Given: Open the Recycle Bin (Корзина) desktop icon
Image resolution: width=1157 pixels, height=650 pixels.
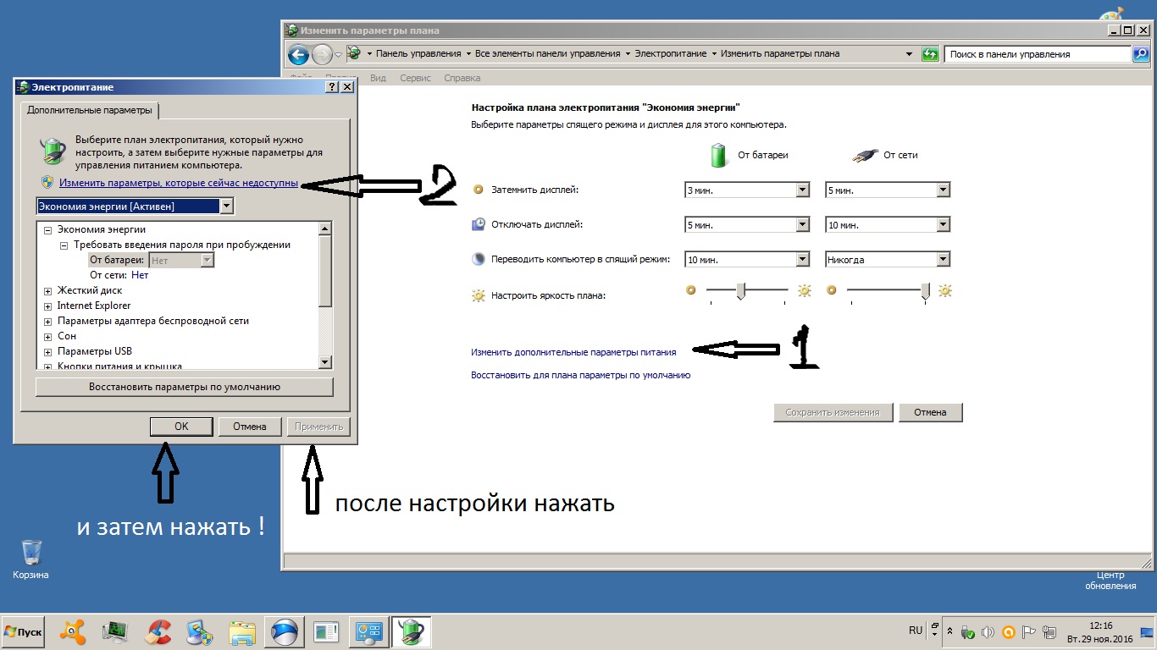Looking at the screenshot, I should coord(31,554).
